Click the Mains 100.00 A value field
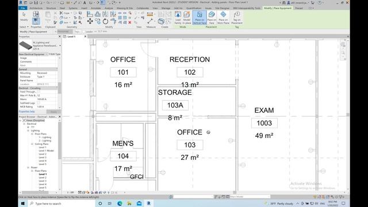The height and width of the screenshot is (207, 368). pos(47,99)
